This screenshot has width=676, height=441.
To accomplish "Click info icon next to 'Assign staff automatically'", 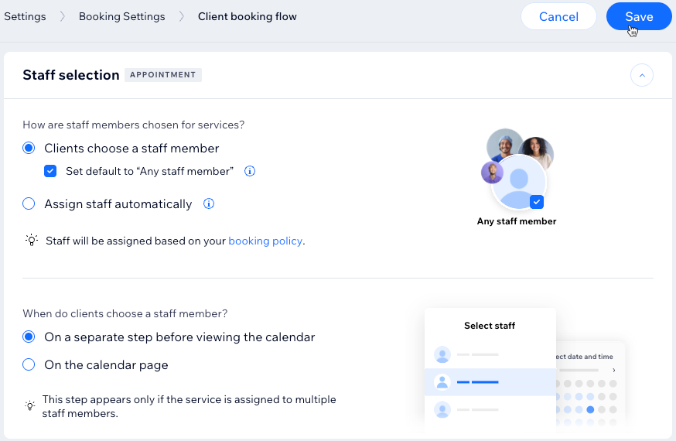I will pyautogui.click(x=208, y=204).
